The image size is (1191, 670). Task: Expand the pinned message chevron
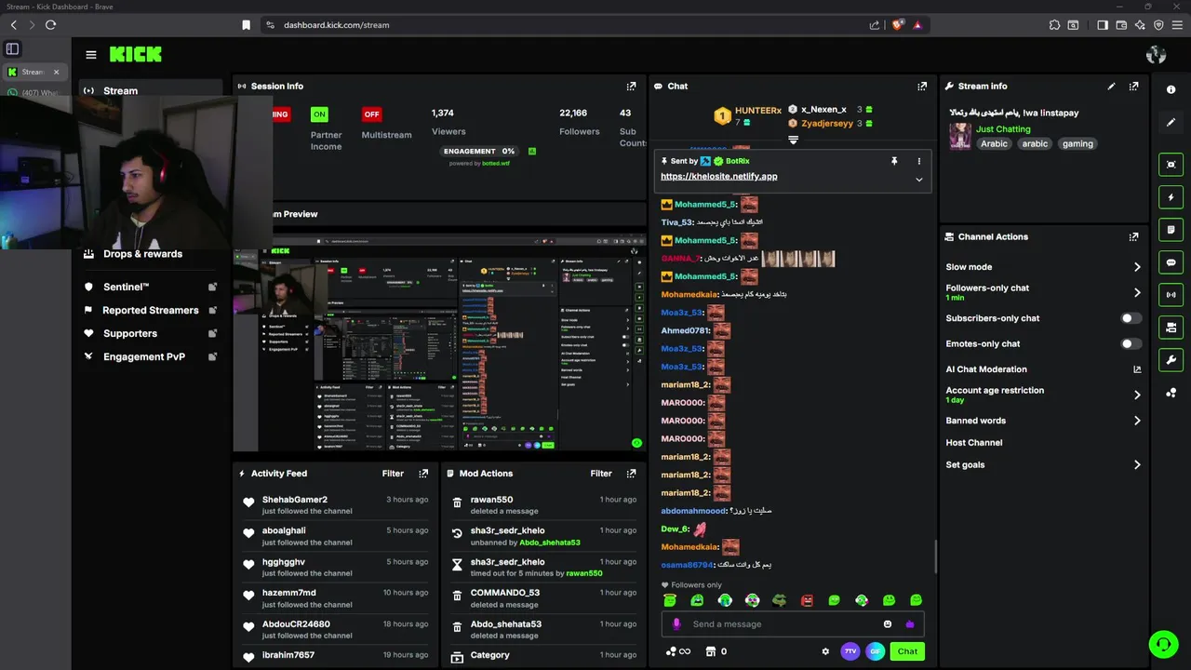coord(919,180)
